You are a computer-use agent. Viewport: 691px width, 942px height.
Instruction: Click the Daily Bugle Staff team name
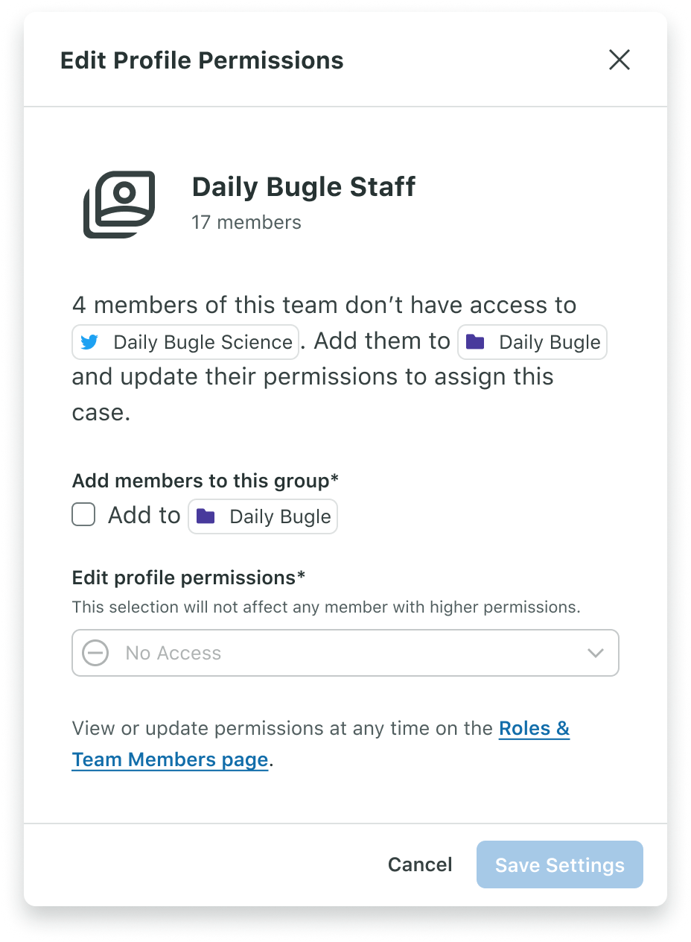304,186
